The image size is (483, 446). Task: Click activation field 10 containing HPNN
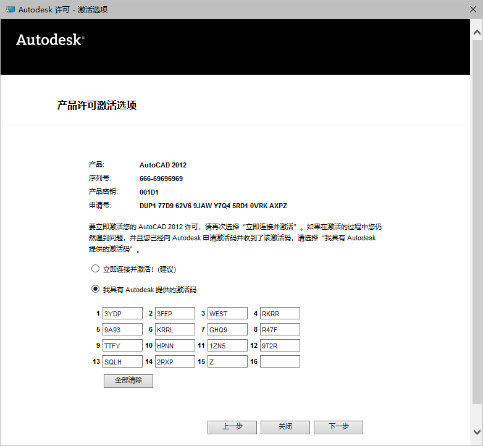175,345
